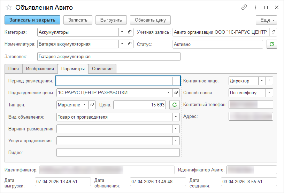This screenshot has width=284, height=193.
Task: Focus the Заголовок input field
Action: point(109,57)
